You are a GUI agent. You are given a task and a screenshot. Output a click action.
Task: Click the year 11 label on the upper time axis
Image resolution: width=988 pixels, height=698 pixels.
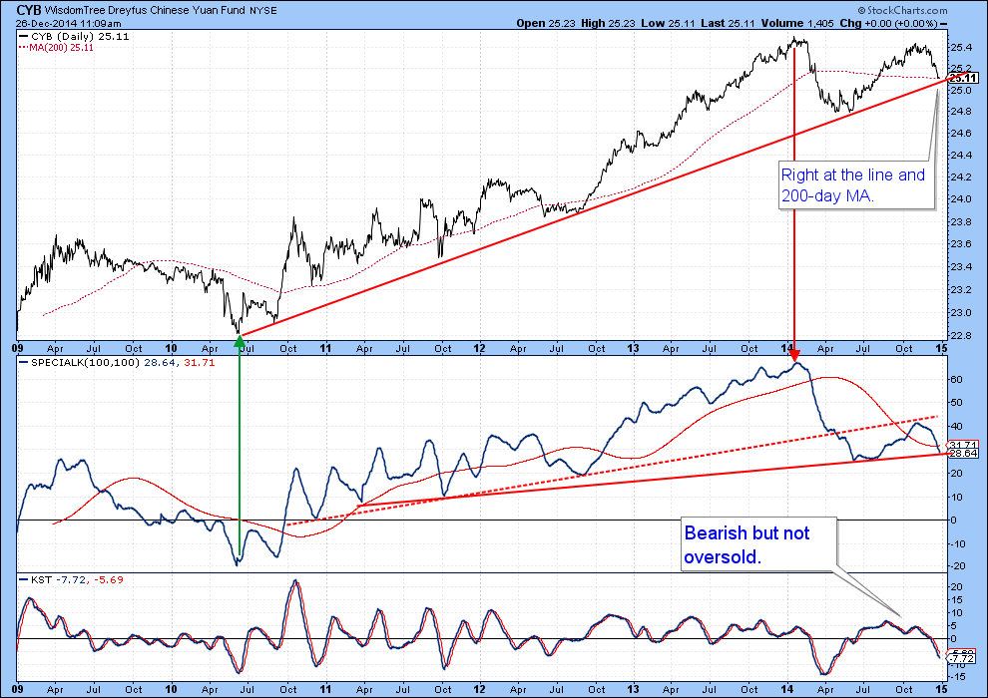point(325,348)
